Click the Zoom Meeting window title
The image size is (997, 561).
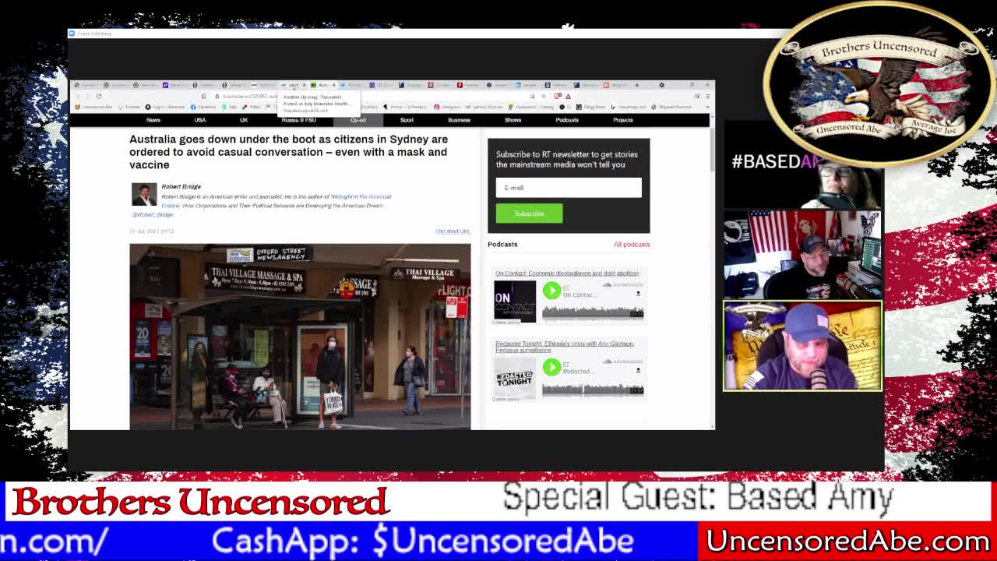coord(95,34)
